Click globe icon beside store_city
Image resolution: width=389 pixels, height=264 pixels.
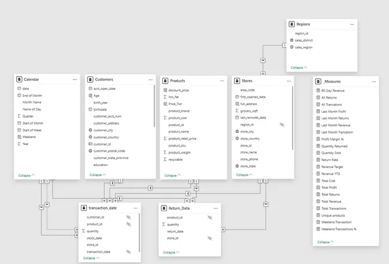point(237,131)
